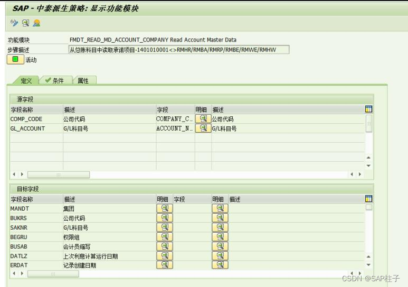The height and width of the screenshot is (287, 408).
Task: Open second detail button in BUKRS row
Action: pyautogui.click(x=220, y=217)
